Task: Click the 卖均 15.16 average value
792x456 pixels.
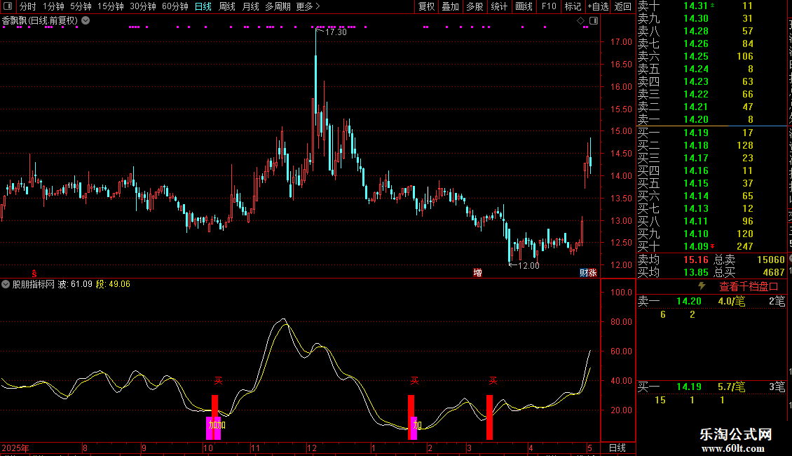Action: pos(695,260)
